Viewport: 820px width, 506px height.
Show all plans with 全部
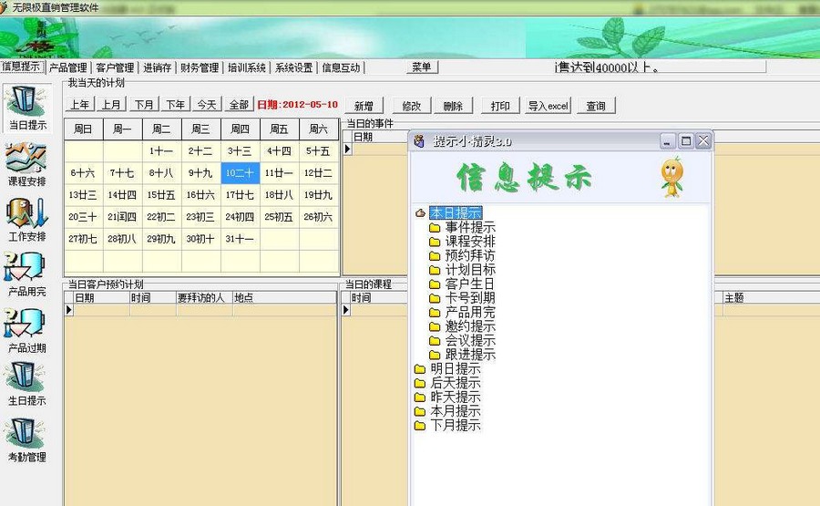239,105
